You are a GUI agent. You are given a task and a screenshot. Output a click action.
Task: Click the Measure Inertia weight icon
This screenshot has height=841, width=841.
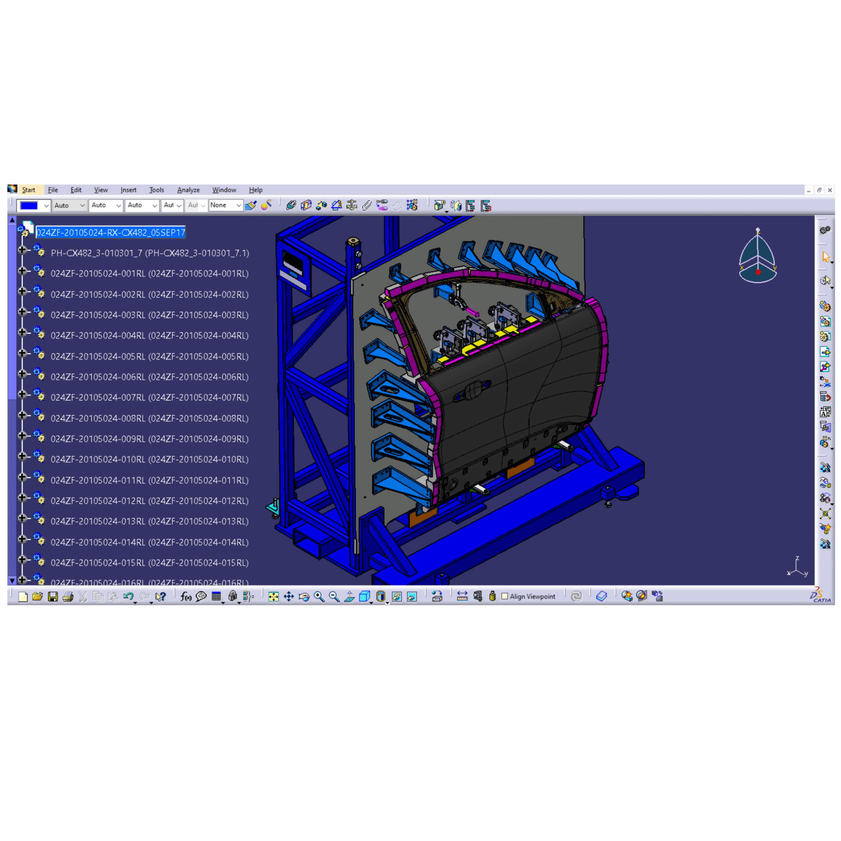[x=492, y=596]
